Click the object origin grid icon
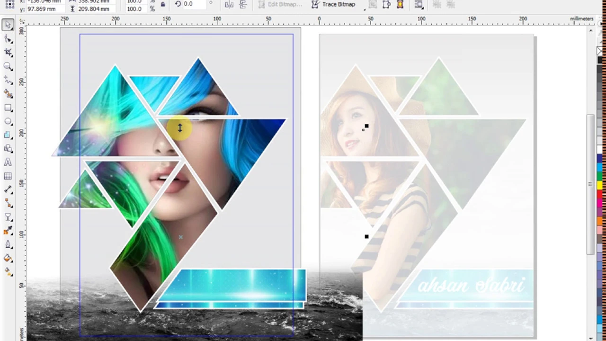The height and width of the screenshot is (341, 606). pos(9,4)
